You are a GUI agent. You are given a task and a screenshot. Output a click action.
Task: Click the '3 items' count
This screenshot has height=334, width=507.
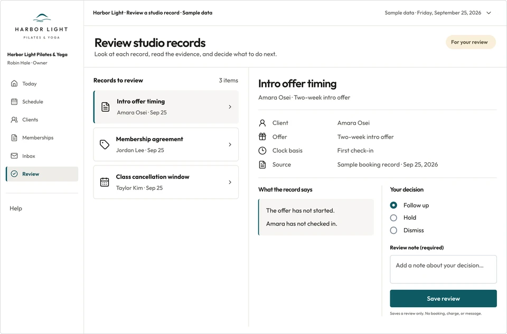[228, 80]
